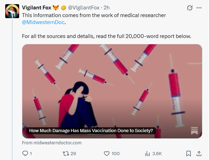Screen dimensions: 209x160
Task: Open the From midwesterndoctor.com source link
Action: pyautogui.click(x=52, y=143)
